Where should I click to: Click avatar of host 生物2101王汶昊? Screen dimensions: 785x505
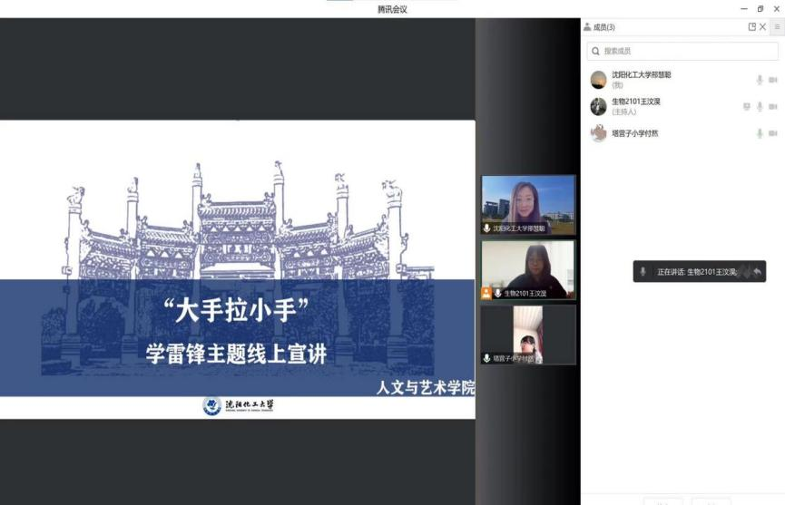(x=598, y=106)
